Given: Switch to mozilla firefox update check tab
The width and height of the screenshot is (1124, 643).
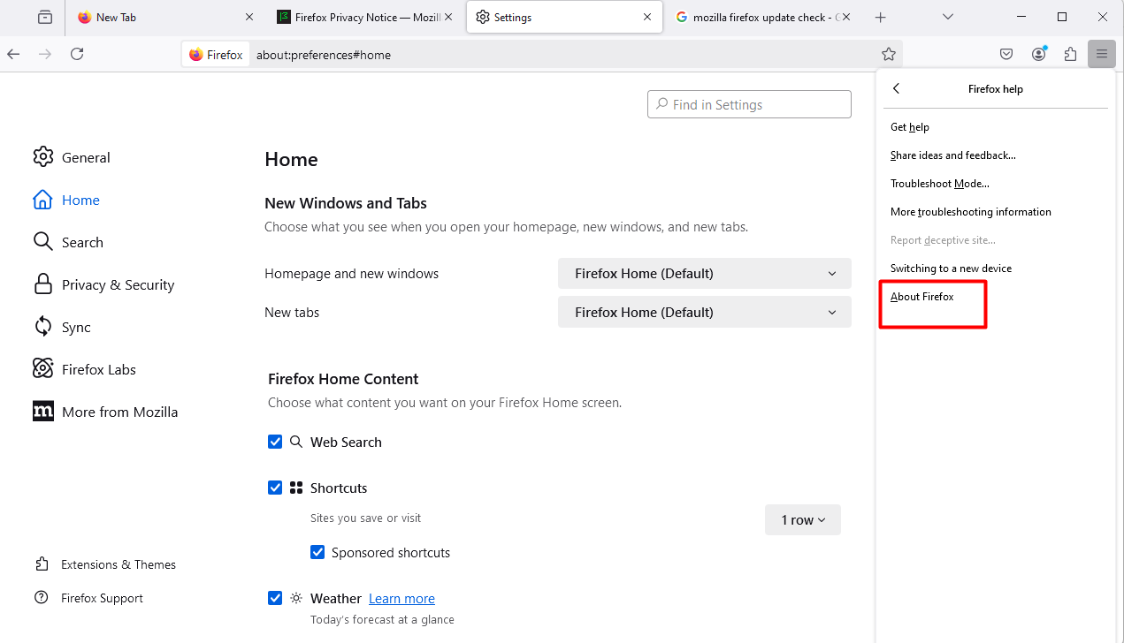Looking at the screenshot, I should pyautogui.click(x=761, y=17).
